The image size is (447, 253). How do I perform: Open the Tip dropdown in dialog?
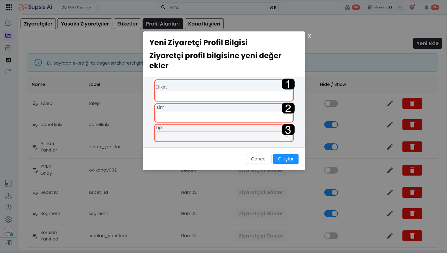pos(223,136)
